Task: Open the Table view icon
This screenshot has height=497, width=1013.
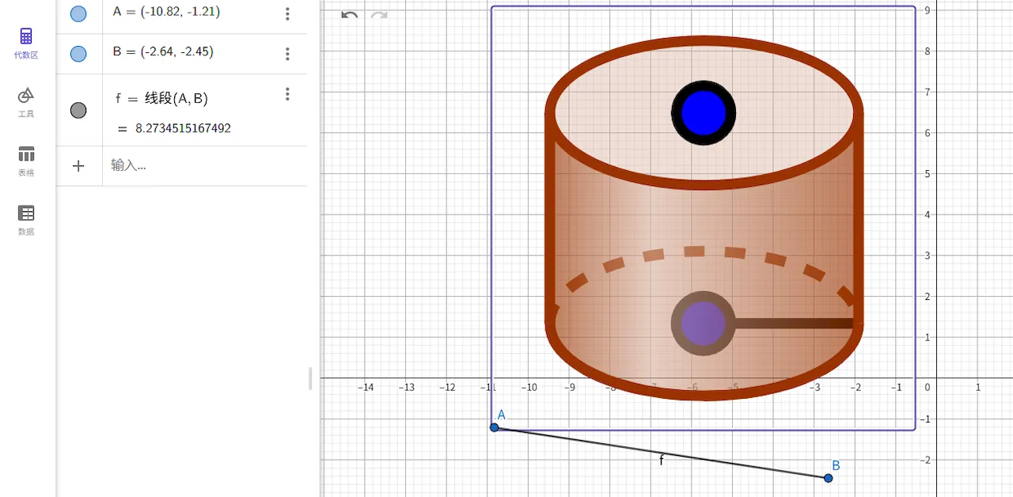Action: click(x=26, y=154)
